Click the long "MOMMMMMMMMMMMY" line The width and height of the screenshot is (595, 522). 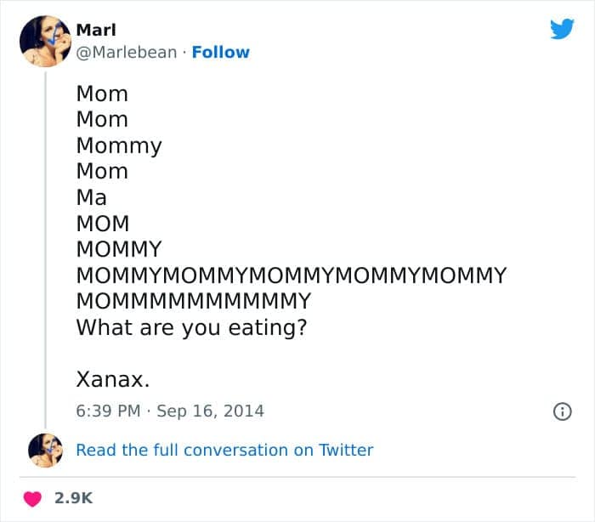tap(194, 301)
